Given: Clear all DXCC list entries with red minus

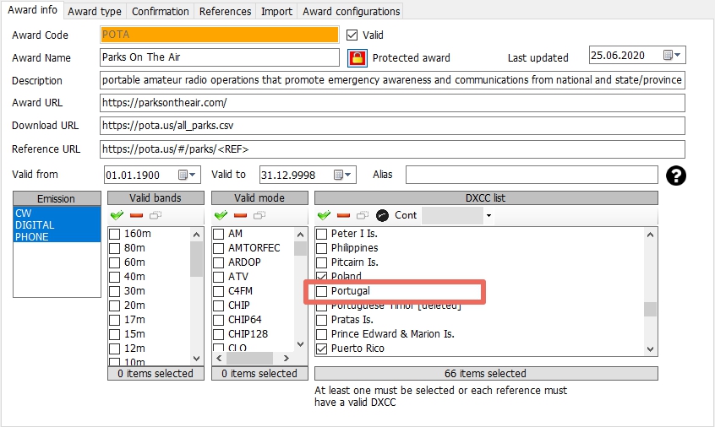Looking at the screenshot, I should click(343, 215).
